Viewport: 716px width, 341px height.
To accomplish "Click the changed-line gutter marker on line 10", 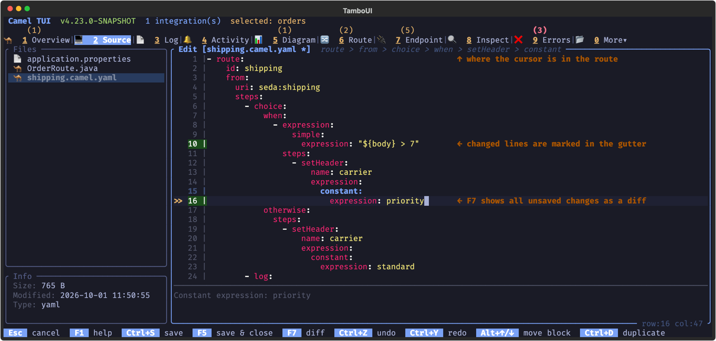I will click(205, 144).
